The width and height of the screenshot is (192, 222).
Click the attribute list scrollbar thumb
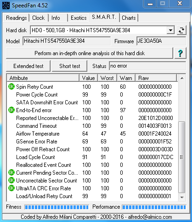(x=182, y=157)
